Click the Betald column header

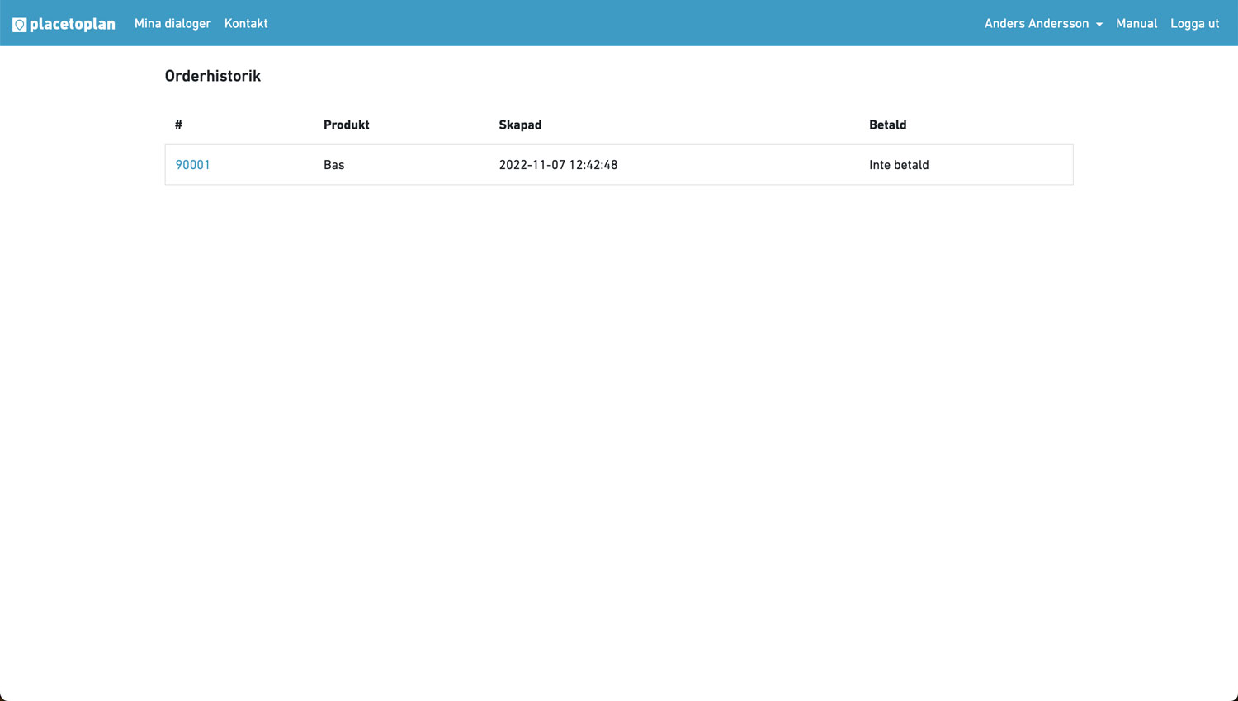(x=887, y=125)
